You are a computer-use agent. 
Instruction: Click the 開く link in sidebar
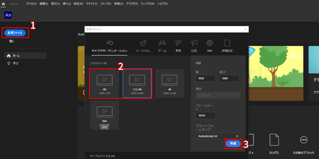pyautogui.click(x=12, y=41)
